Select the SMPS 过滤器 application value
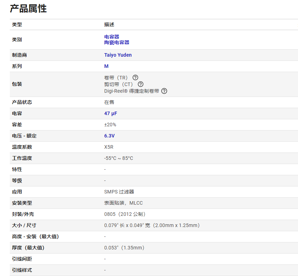 (x=119, y=192)
